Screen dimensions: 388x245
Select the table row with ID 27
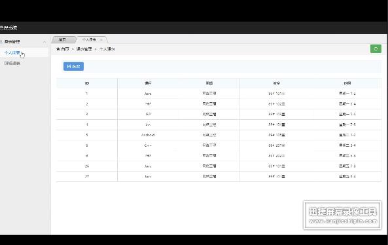click(219, 176)
